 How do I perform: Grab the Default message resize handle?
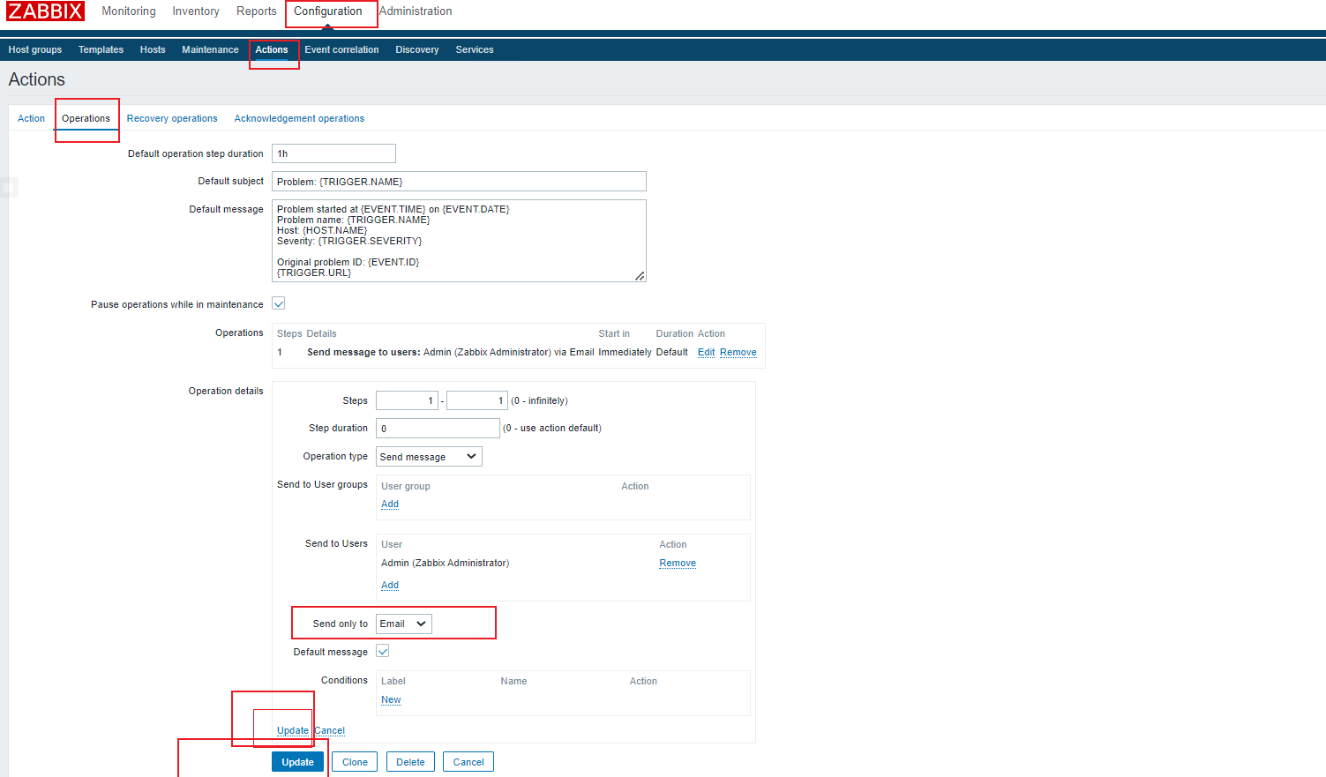[641, 276]
